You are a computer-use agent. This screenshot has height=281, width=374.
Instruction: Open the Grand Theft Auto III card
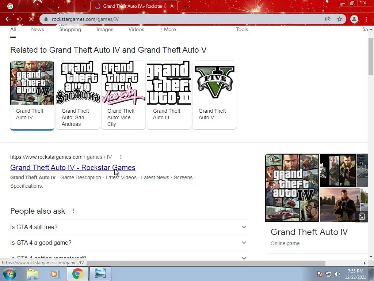pyautogui.click(x=169, y=95)
